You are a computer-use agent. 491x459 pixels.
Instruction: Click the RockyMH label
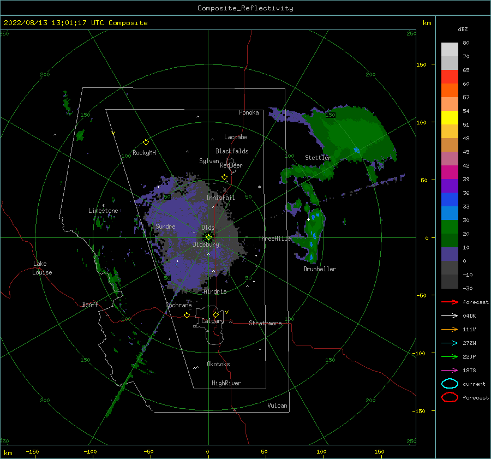point(144,153)
